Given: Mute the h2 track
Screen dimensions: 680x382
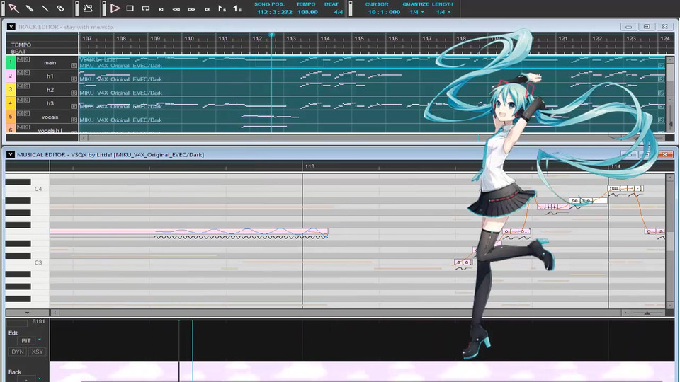Looking at the screenshot, I should point(20,86).
